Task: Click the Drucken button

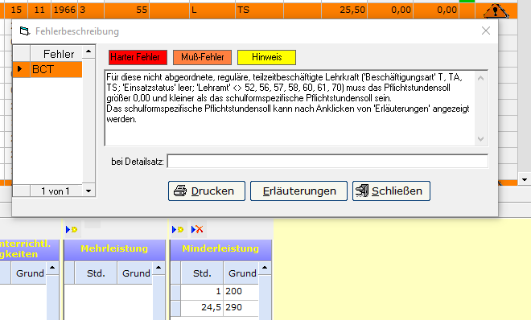Action: click(207, 191)
